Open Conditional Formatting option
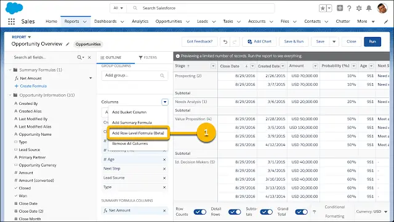The height and width of the screenshot is (222, 394). tap(335, 212)
